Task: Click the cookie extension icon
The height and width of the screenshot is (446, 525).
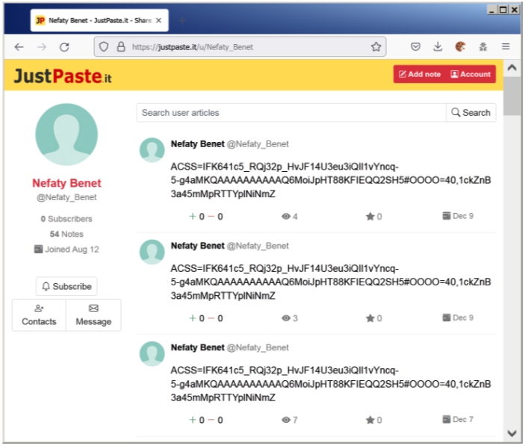Action: 460,47
